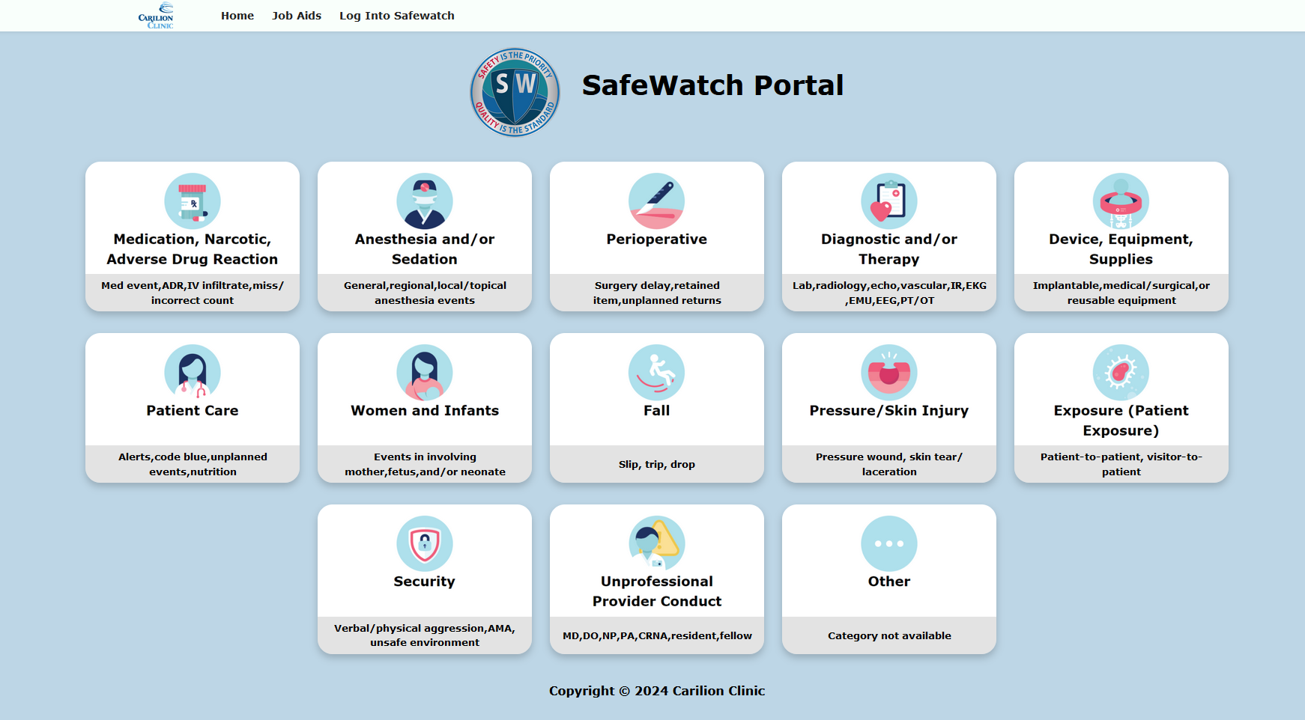The width and height of the screenshot is (1305, 720).
Task: Select the Other category title
Action: coord(889,582)
